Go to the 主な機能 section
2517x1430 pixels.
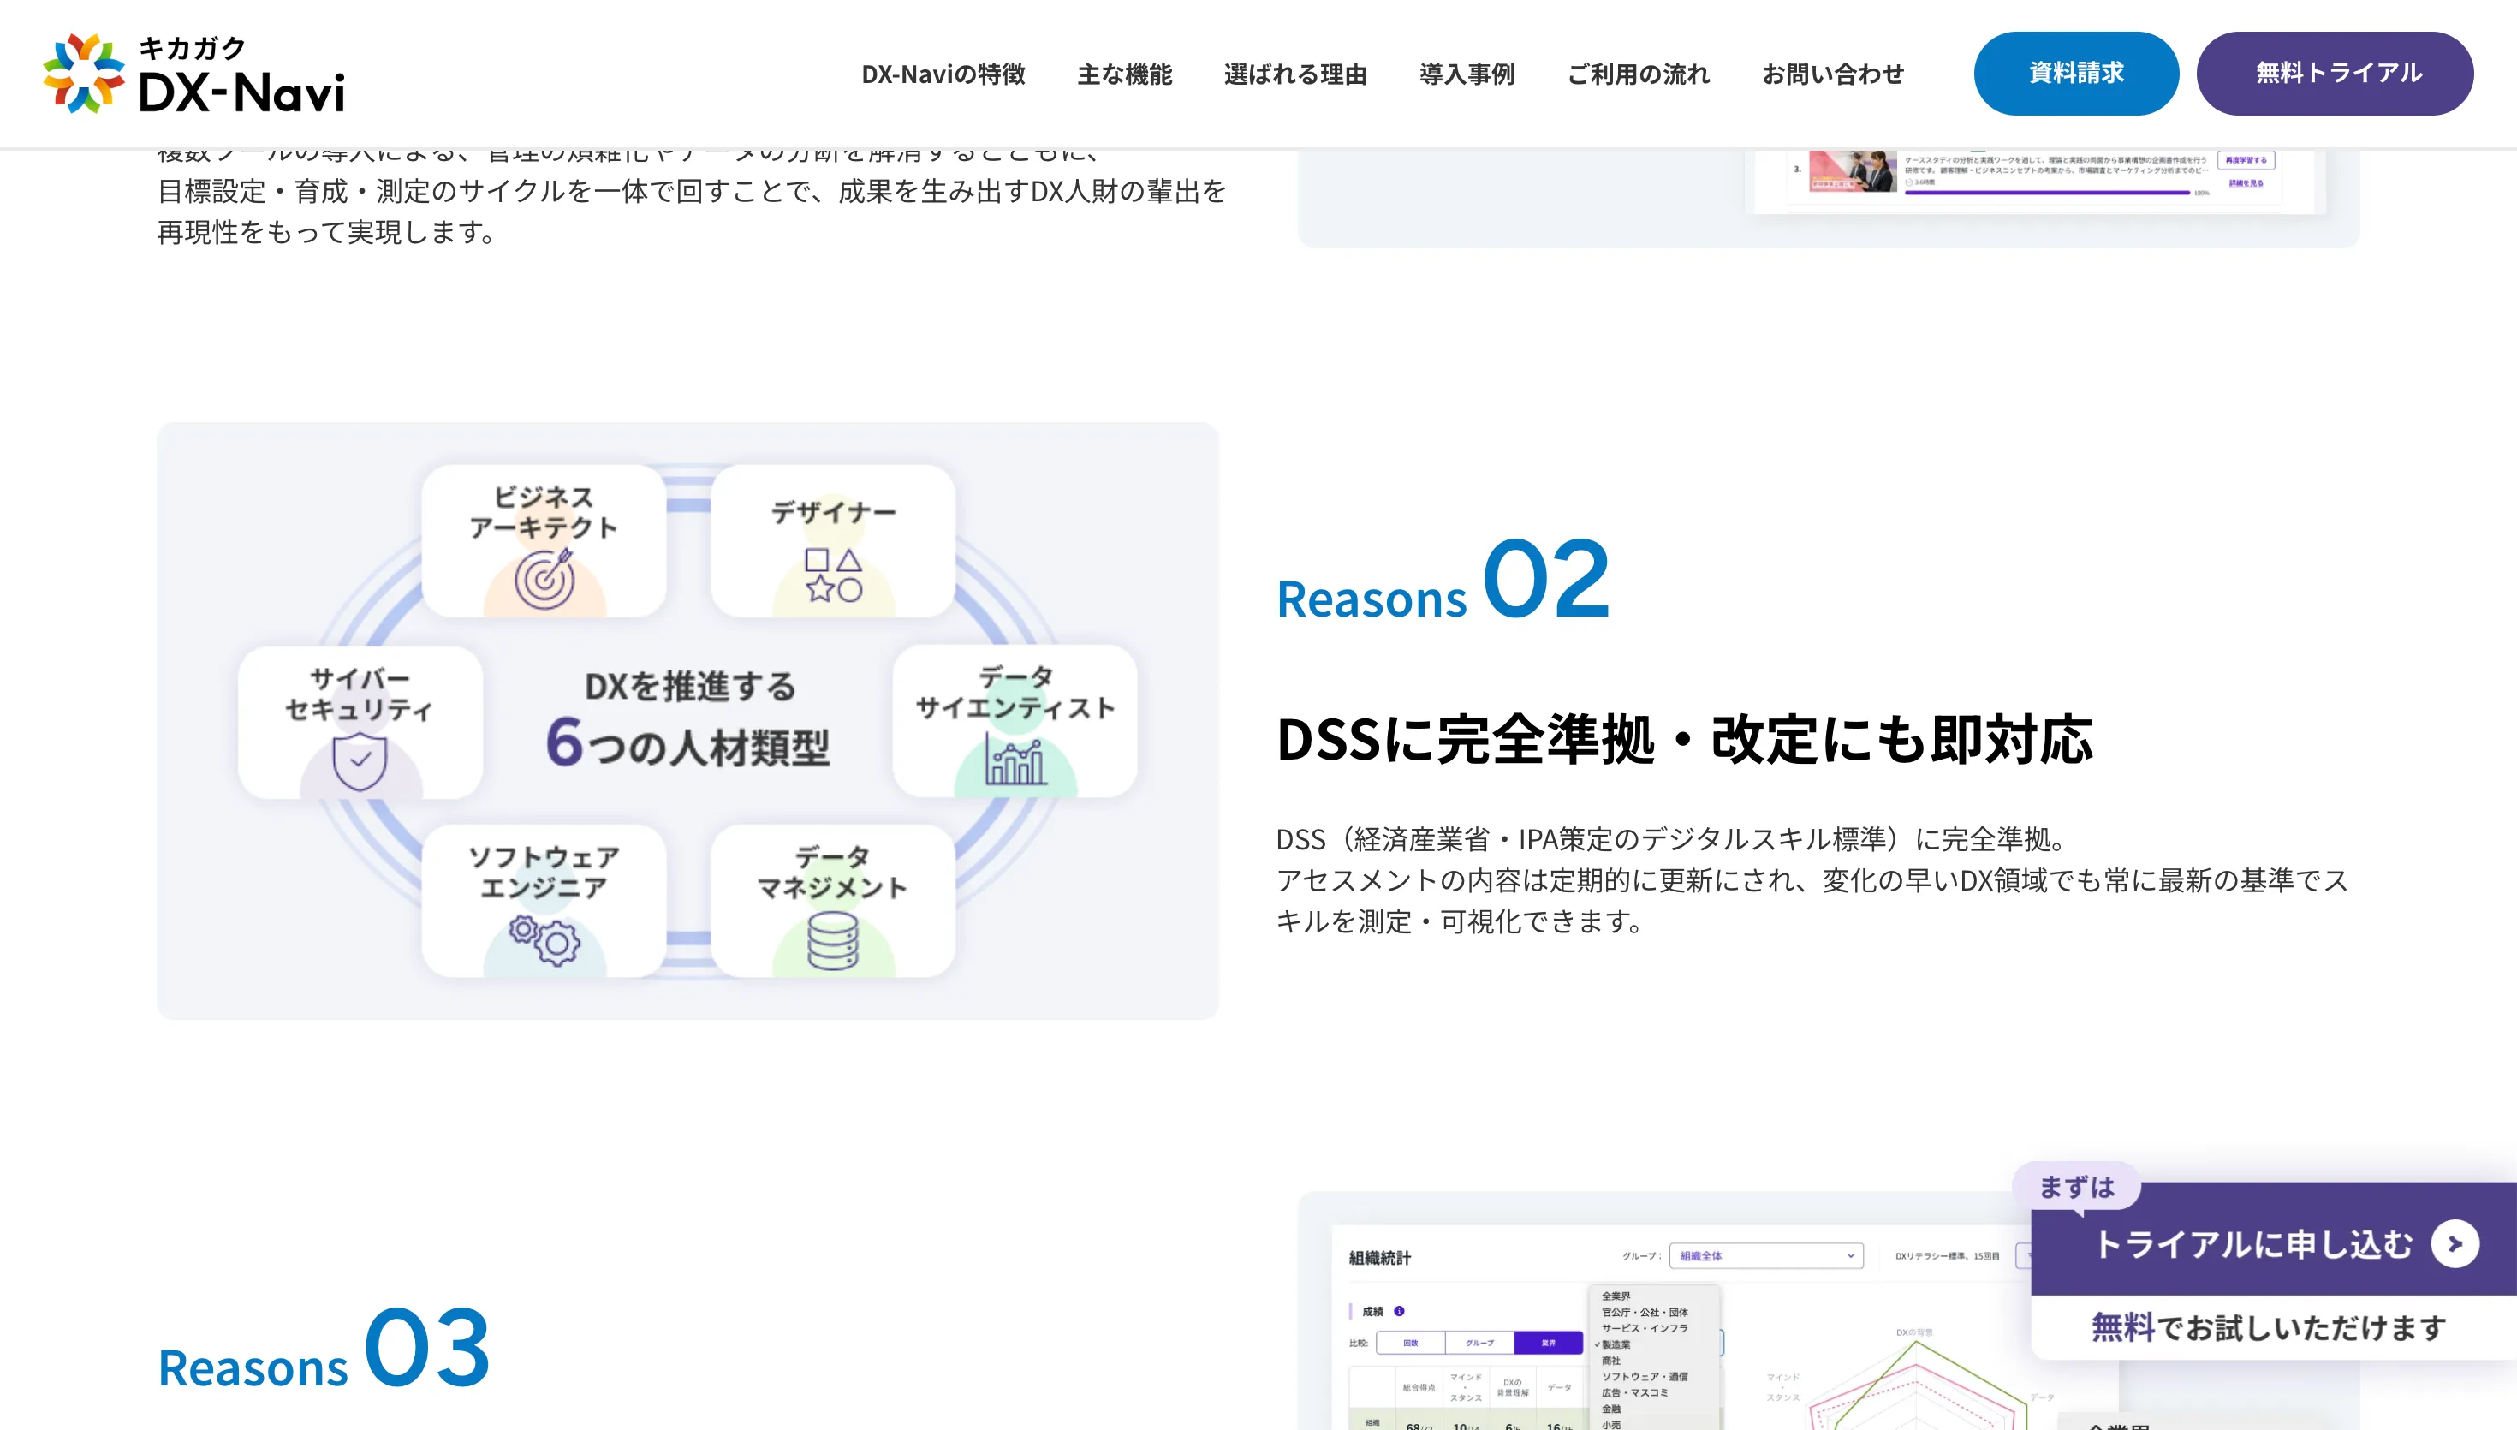(x=1125, y=74)
